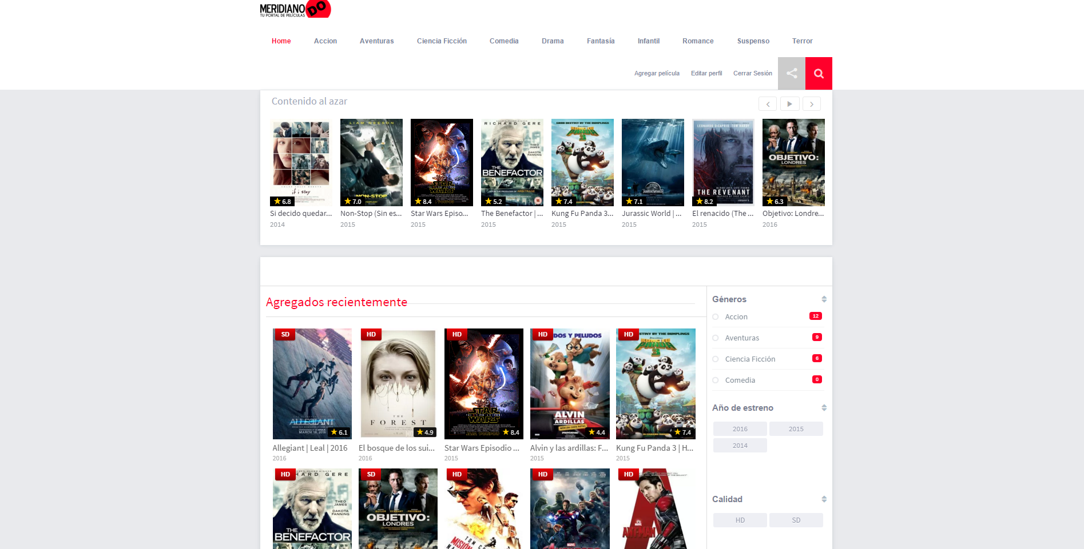
Task: Show previous random content with left arrow
Action: (x=768, y=104)
